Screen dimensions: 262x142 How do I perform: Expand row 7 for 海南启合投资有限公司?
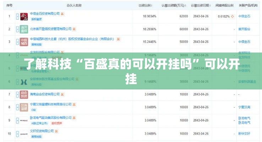point(17,94)
